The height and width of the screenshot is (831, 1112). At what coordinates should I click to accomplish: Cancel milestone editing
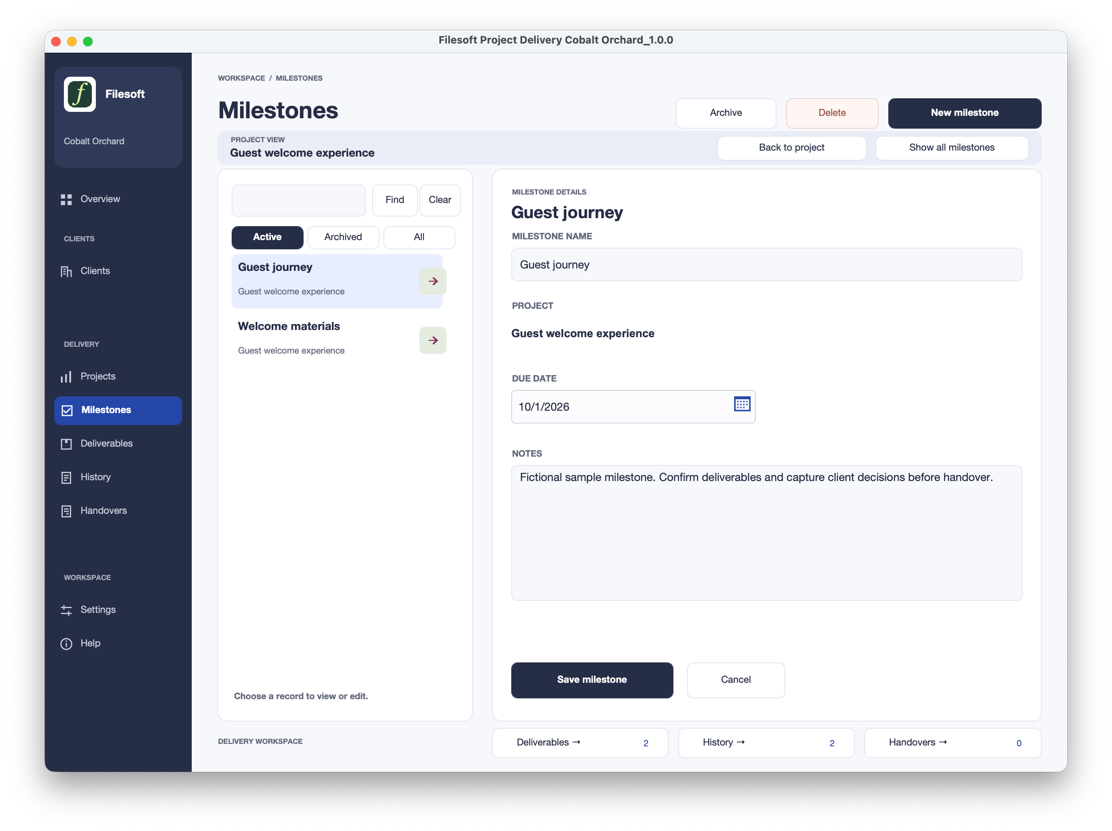[735, 680]
